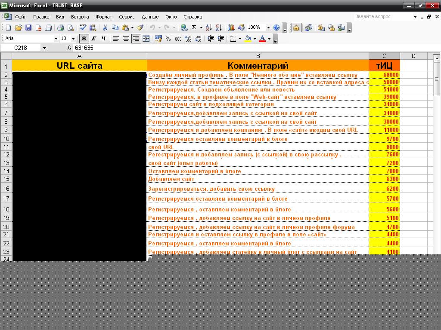441x330 pixels.
Task: Launch the Chart Wizard icon
Action: 231,27
